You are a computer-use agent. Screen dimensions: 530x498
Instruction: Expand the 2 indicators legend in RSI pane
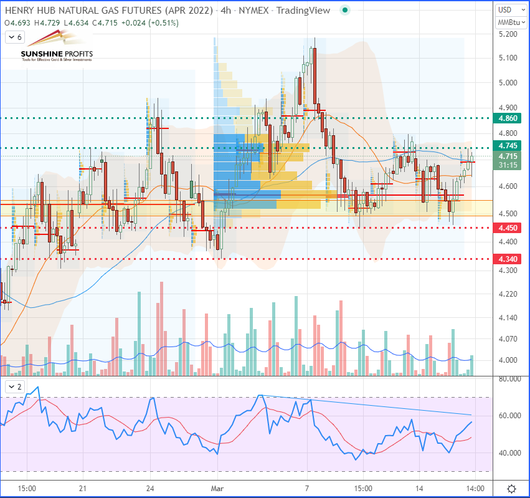[x=15, y=386]
